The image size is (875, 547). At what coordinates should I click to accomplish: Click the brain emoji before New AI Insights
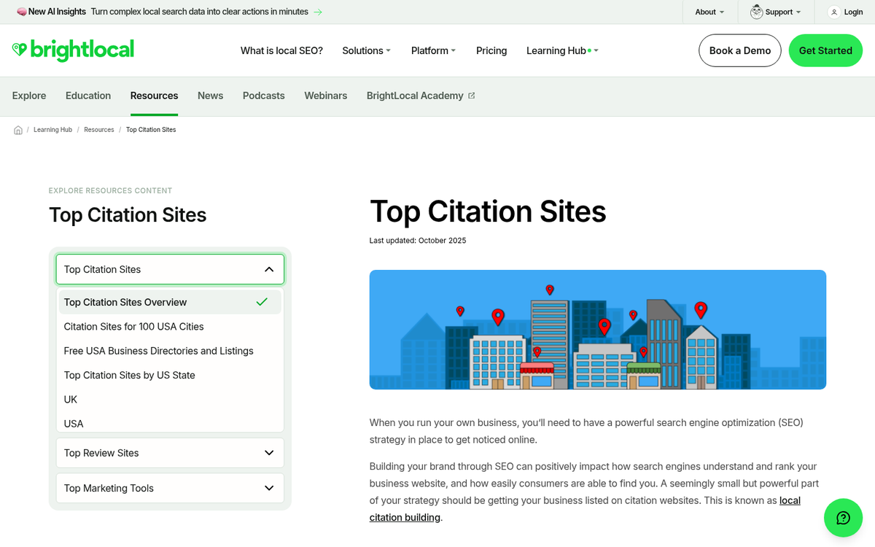tap(21, 12)
